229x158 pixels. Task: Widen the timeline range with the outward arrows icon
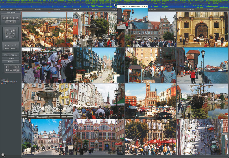[14, 48]
